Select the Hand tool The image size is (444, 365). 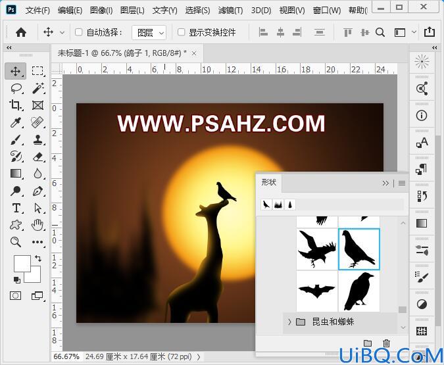(x=37, y=225)
